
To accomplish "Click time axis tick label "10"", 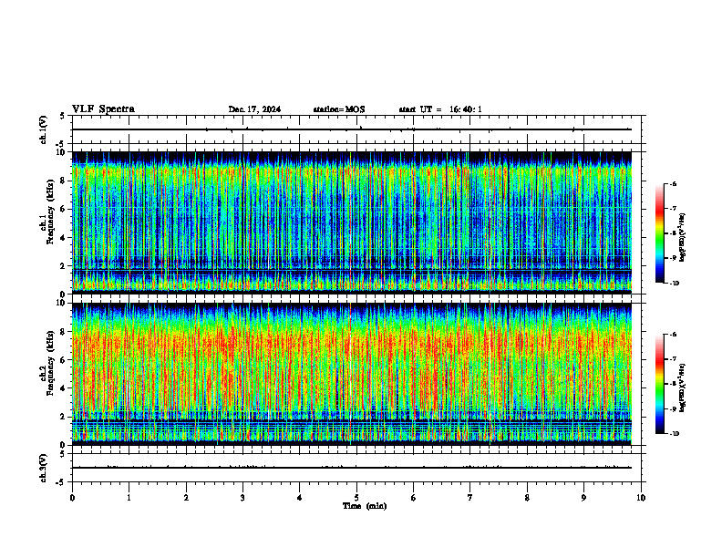I will click(x=641, y=498).
